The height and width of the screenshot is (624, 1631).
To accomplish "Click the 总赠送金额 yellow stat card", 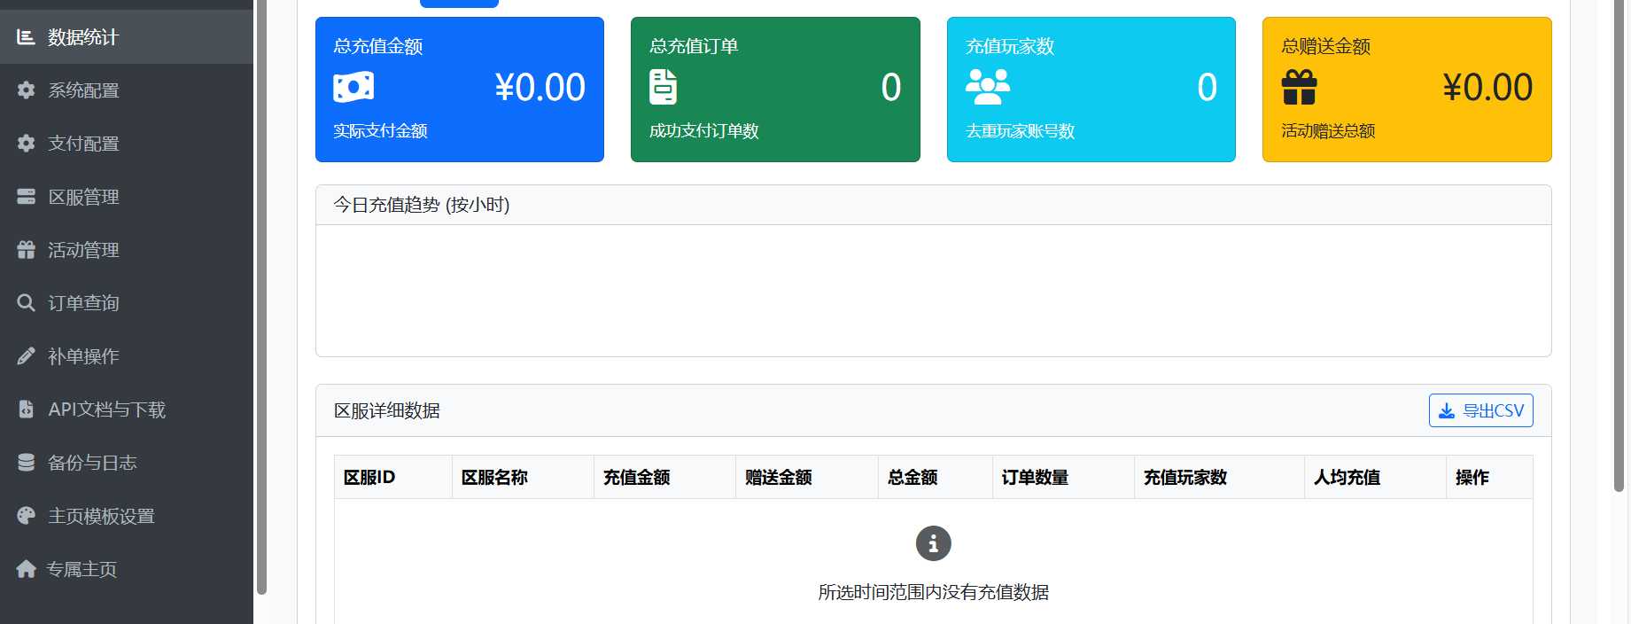I will tap(1406, 90).
